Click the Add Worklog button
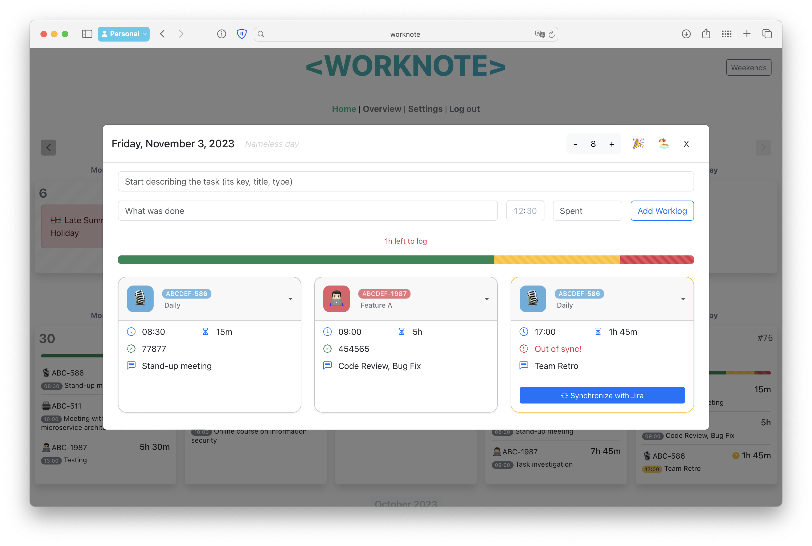This screenshot has height=546, width=812. [662, 211]
